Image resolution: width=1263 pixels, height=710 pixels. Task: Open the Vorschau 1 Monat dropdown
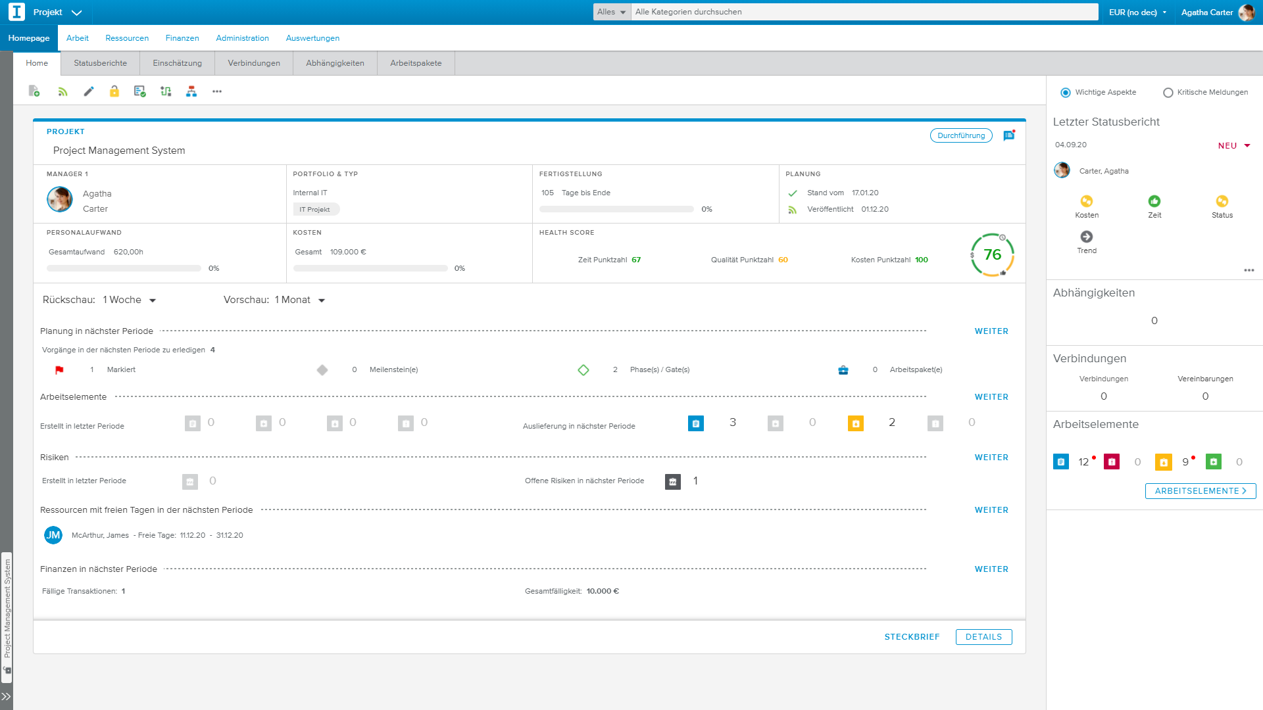322,300
